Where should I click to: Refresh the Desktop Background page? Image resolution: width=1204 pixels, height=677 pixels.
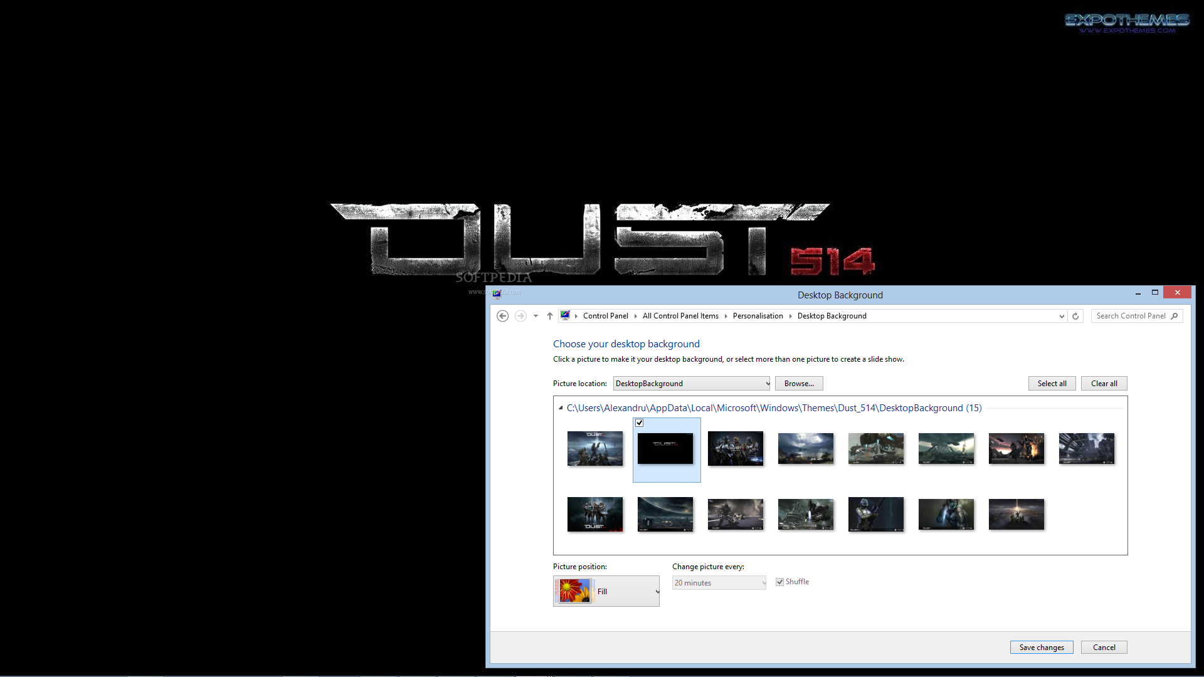[1075, 316]
